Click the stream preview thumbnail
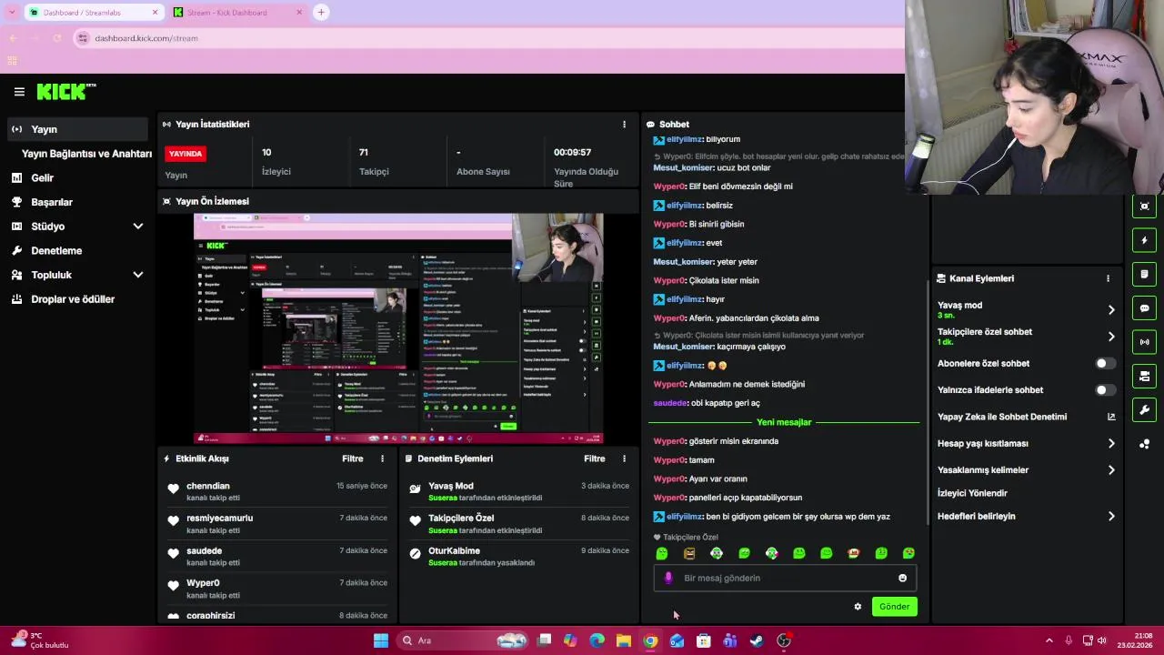 click(x=398, y=328)
